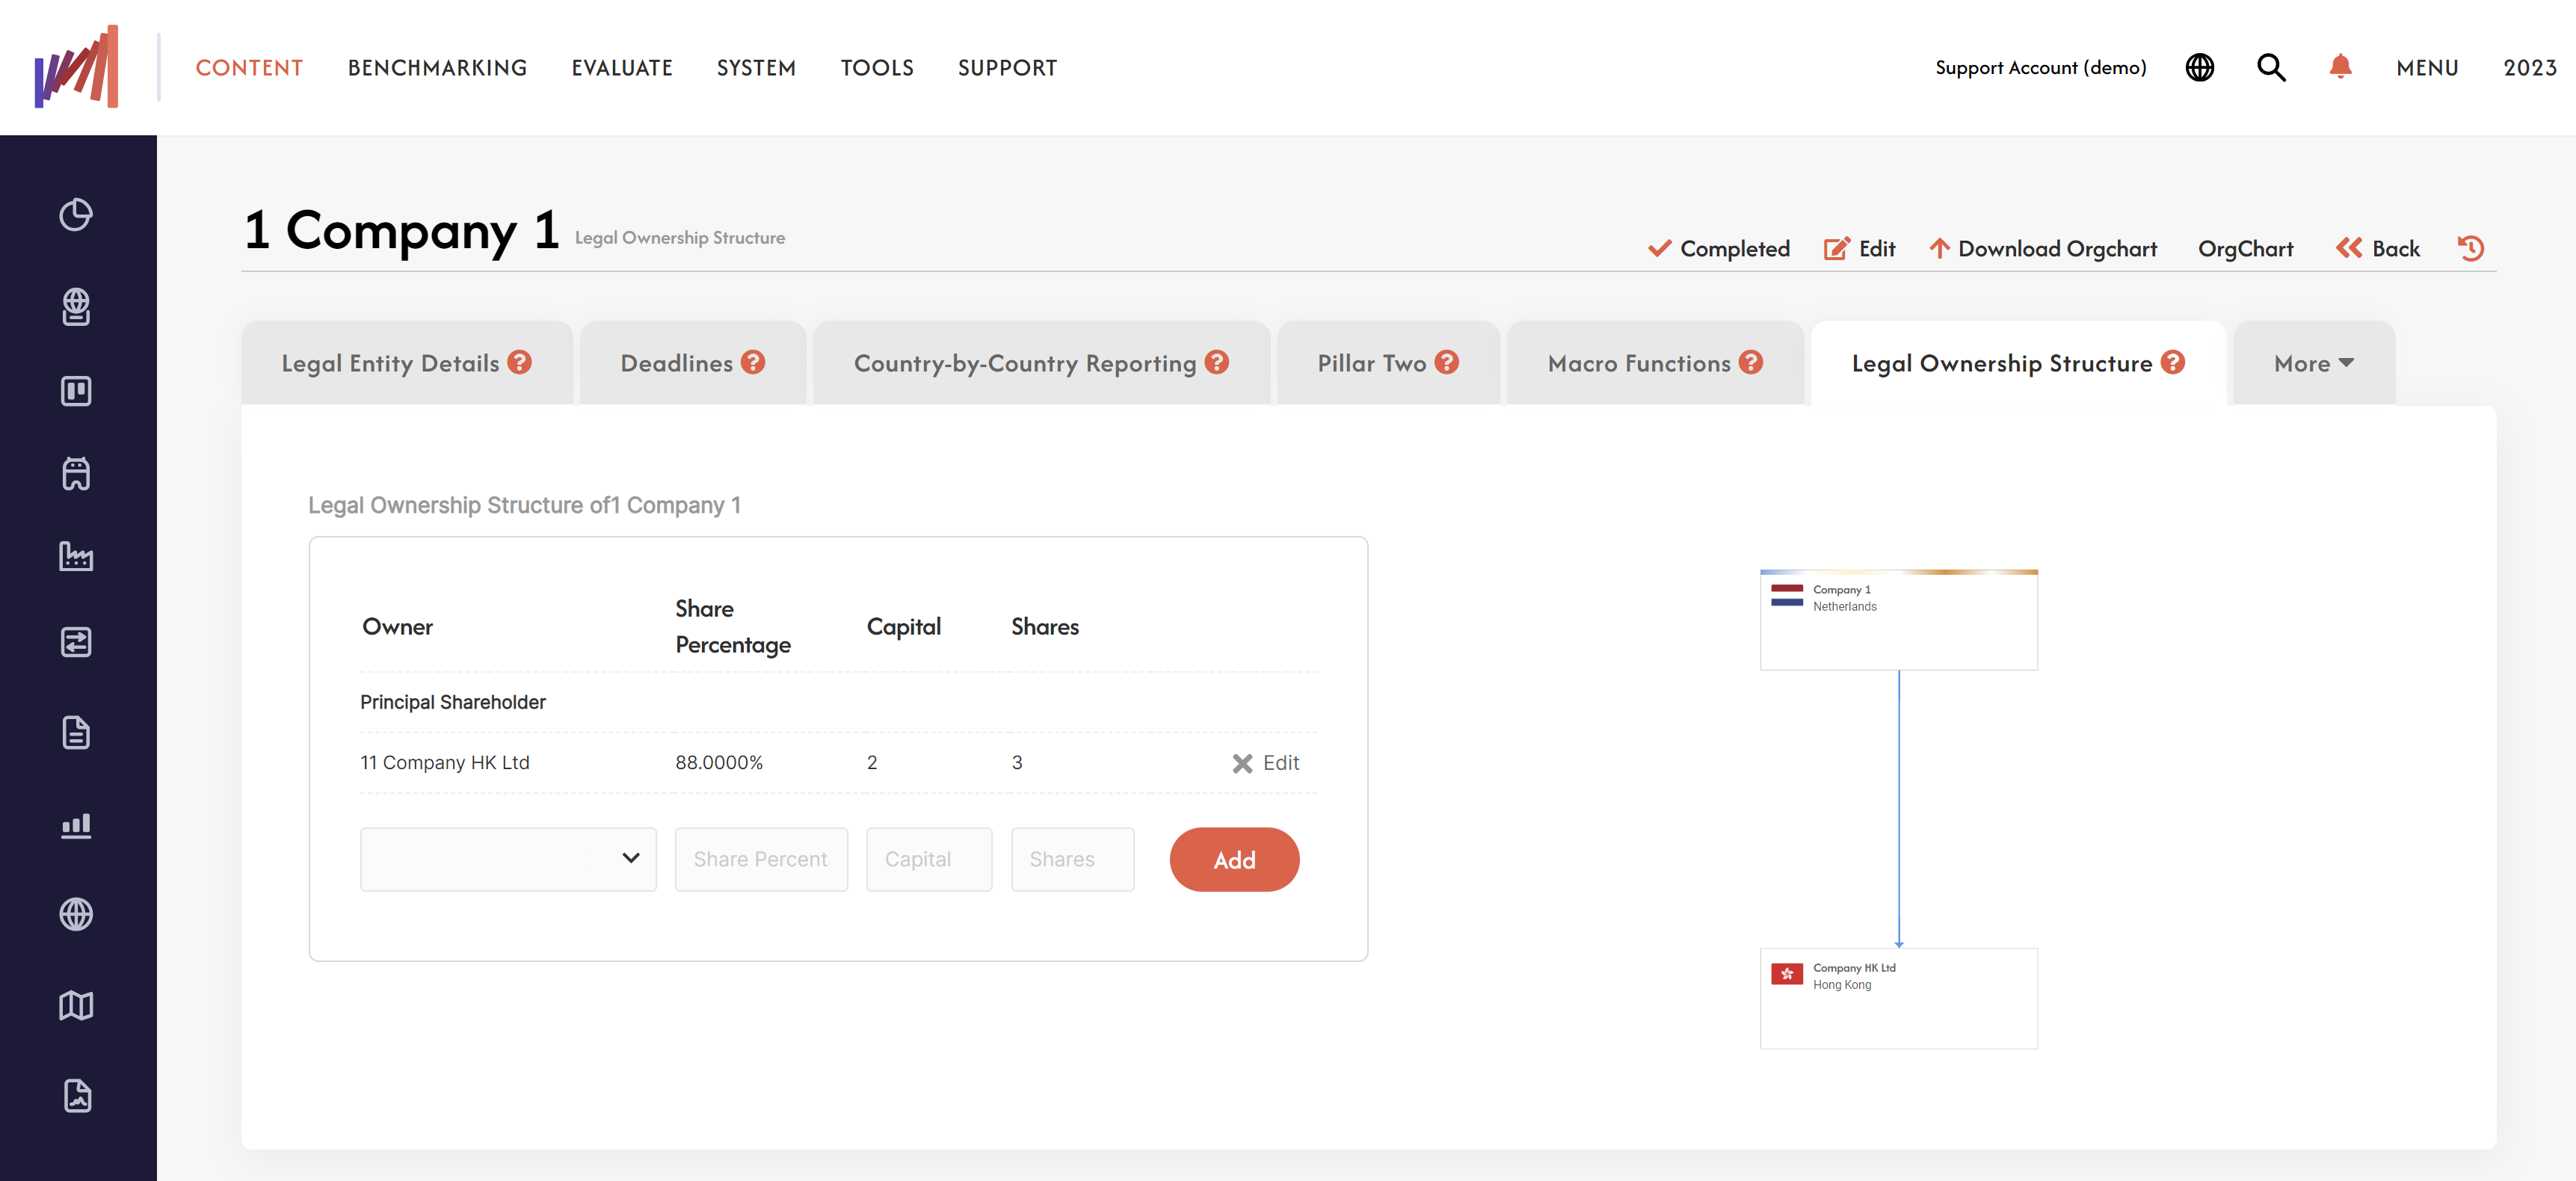2576x1181 pixels.
Task: Open the owner selection dropdown
Action: pyautogui.click(x=508, y=859)
